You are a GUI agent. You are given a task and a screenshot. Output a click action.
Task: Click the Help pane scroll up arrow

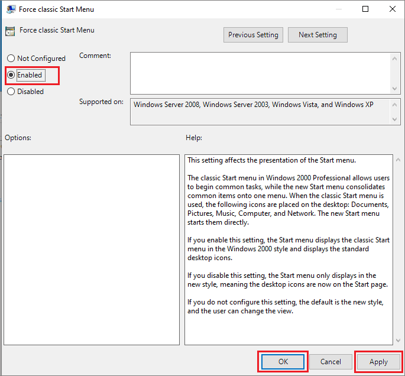coord(398,160)
